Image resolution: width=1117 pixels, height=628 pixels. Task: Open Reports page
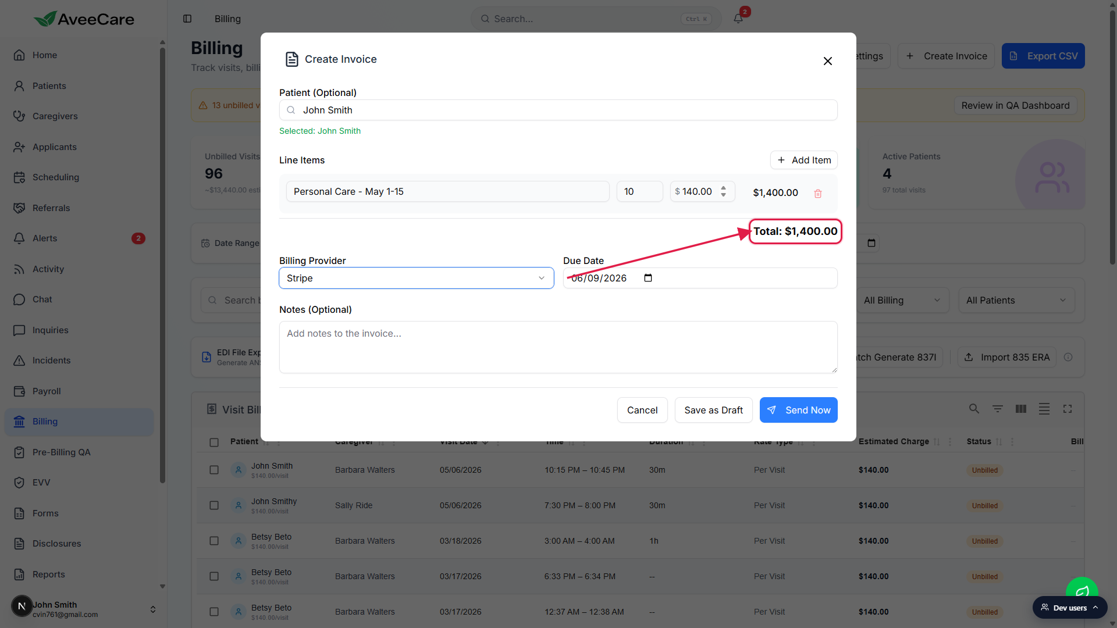[x=79, y=575]
